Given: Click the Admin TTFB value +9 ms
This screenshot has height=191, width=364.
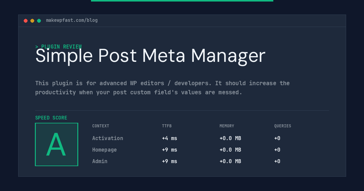Looking at the screenshot, I should (x=170, y=161).
